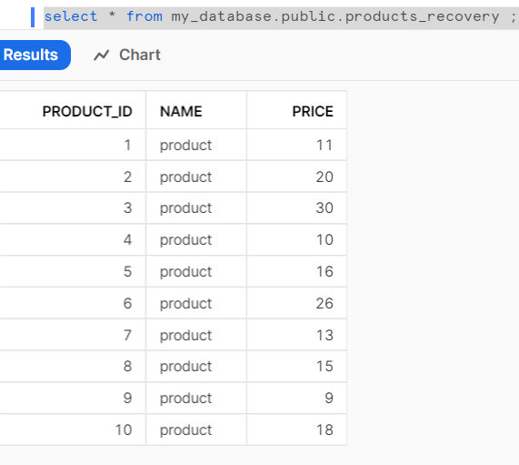Image resolution: width=519 pixels, height=465 pixels.
Task: Select price cell with value 20
Action: click(x=297, y=177)
